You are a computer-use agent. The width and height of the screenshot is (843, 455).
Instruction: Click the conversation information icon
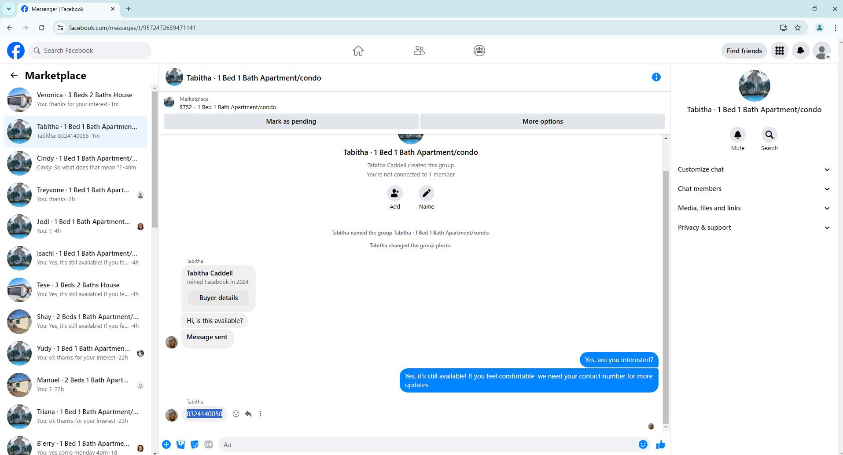coord(656,77)
